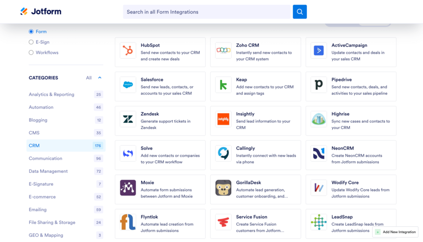Click the Moxie description text
The width and height of the screenshot is (423, 242).
pos(167,193)
